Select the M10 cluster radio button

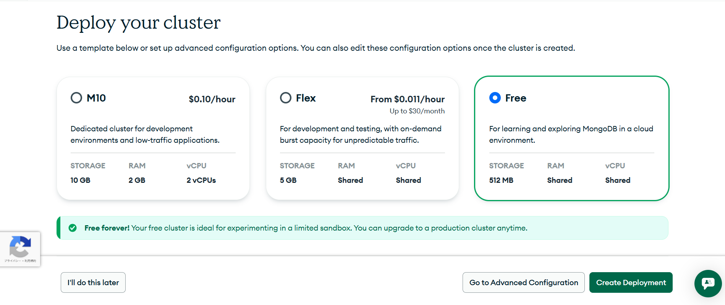pos(76,98)
